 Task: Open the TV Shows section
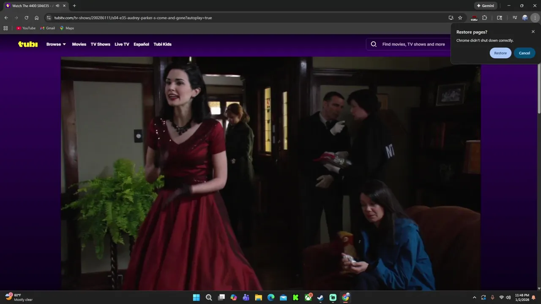[x=100, y=44]
